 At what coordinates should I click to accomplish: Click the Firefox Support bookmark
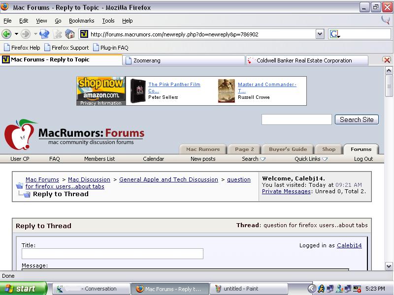coord(66,48)
